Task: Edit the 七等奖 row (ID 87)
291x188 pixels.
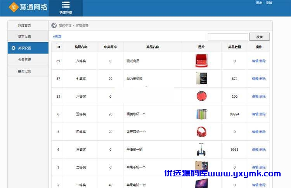Action: pos(255,79)
